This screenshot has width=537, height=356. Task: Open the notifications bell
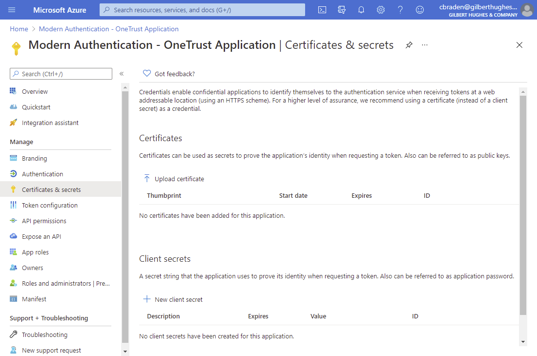coord(361,10)
